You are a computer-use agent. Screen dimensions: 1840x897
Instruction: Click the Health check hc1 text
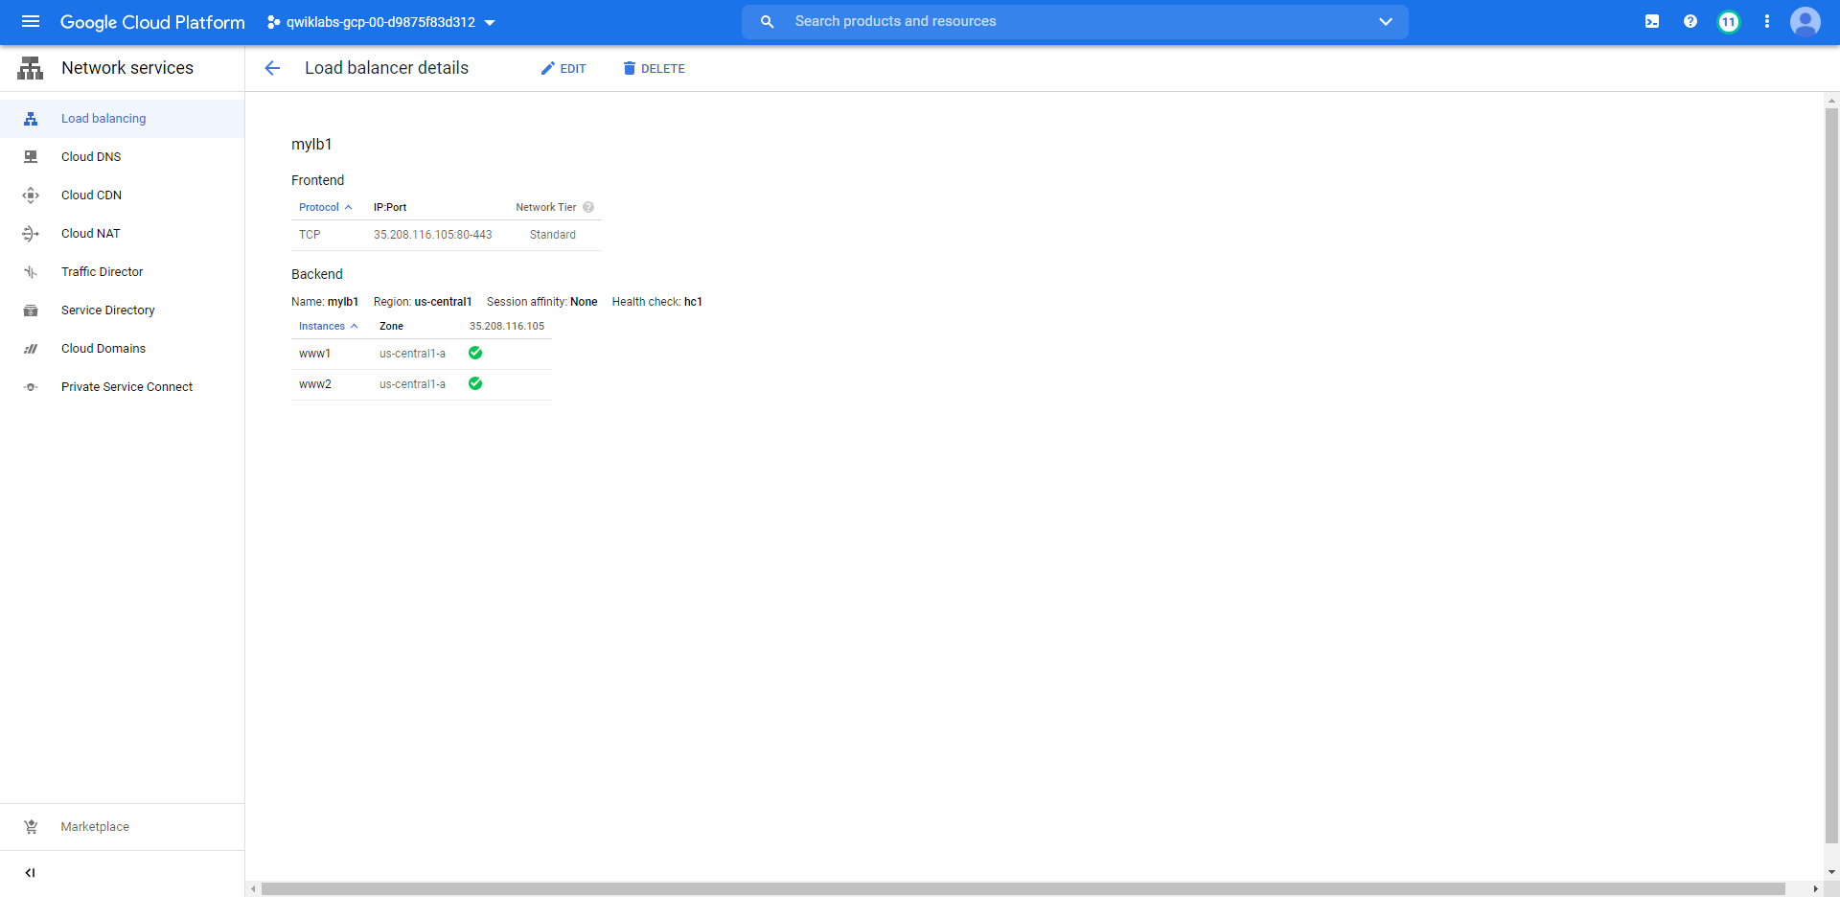click(x=657, y=302)
